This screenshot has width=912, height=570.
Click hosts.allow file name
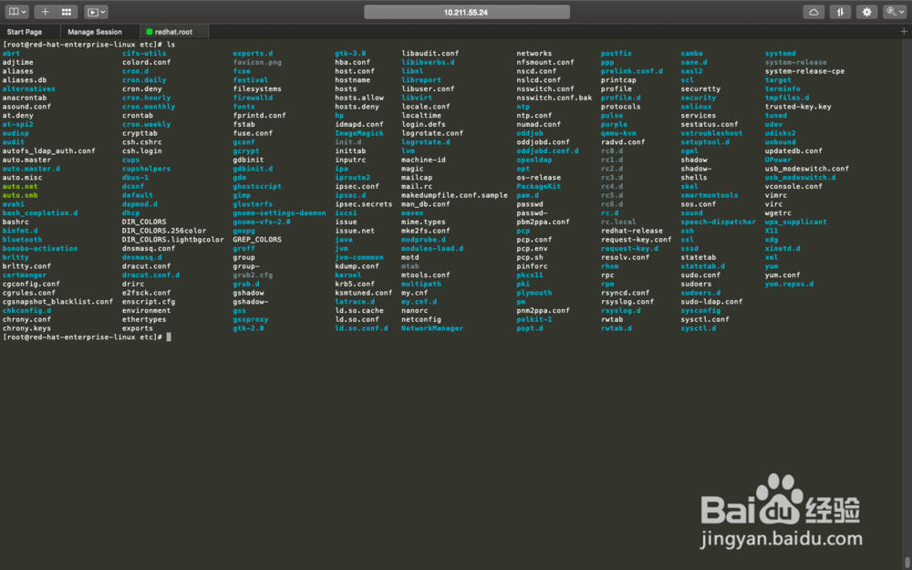[359, 98]
